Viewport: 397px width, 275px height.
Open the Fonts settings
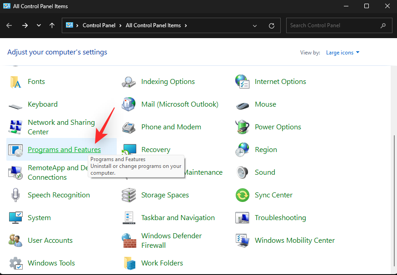pyautogui.click(x=36, y=82)
